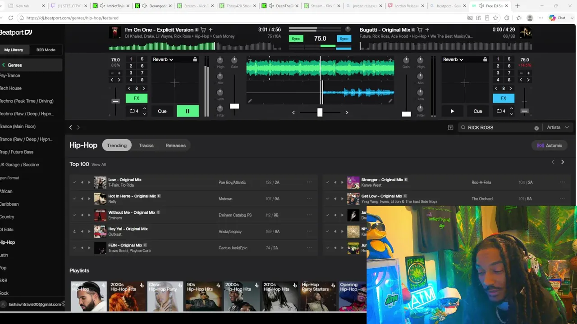Toggle the right deck effect pad lock
Image resolution: width=577 pixels, height=324 pixels.
pos(485,59)
